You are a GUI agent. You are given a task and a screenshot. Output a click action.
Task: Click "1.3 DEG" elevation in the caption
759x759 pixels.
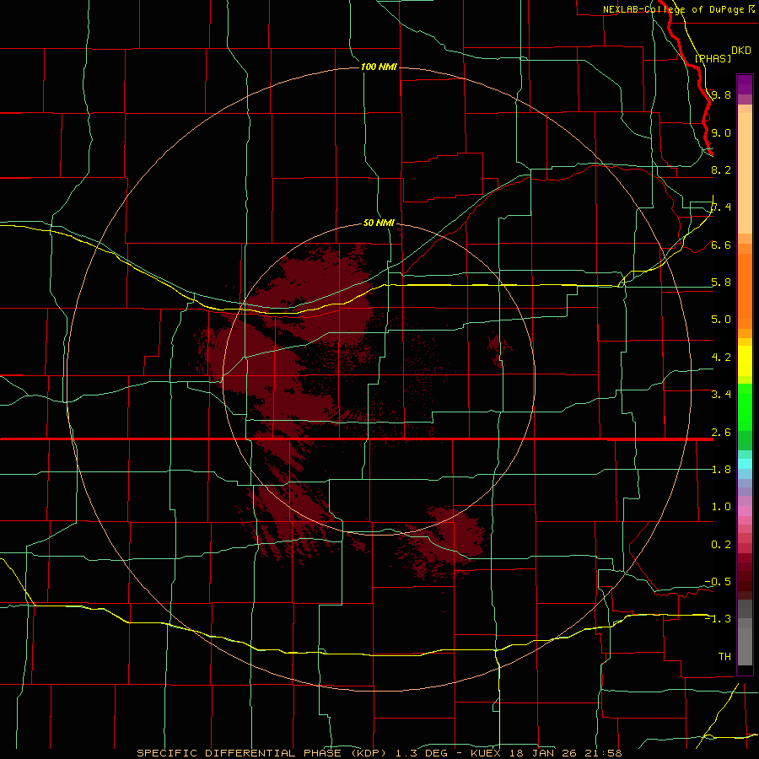point(420,753)
